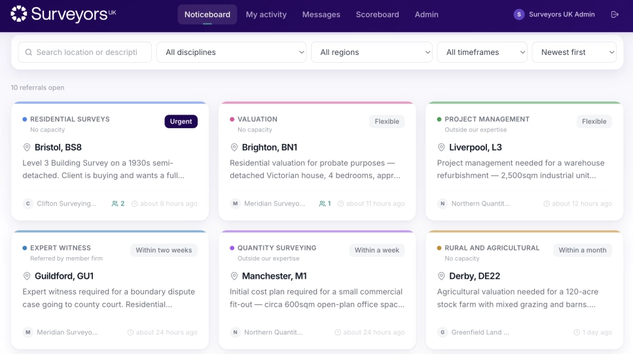Click Greenfield Land G avatar
633x354 pixels.
point(443,332)
